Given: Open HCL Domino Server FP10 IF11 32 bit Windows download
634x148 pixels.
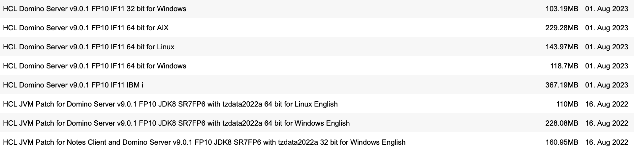Looking at the screenshot, I should tap(95, 9).
